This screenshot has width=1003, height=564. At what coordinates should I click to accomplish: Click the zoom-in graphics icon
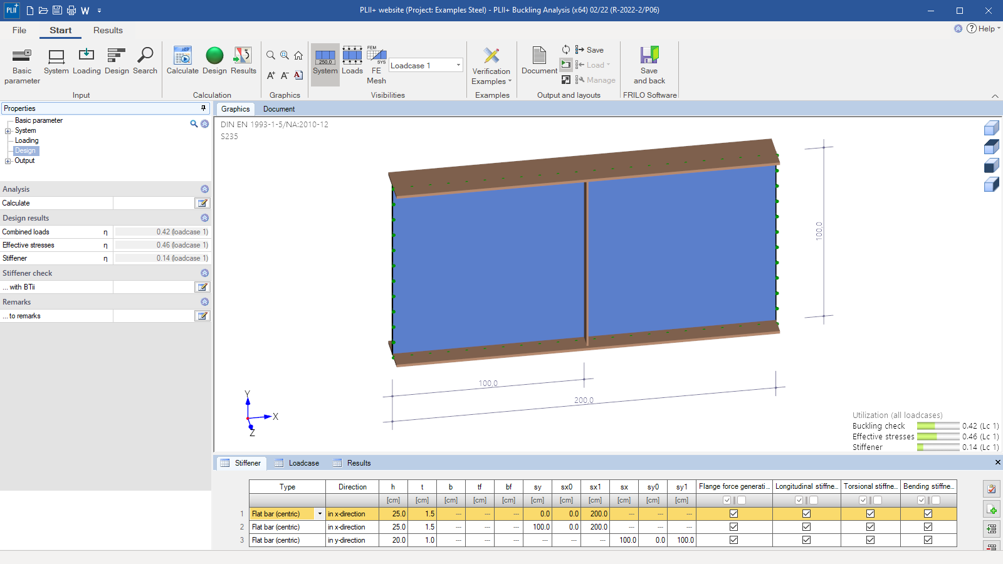pyautogui.click(x=285, y=55)
